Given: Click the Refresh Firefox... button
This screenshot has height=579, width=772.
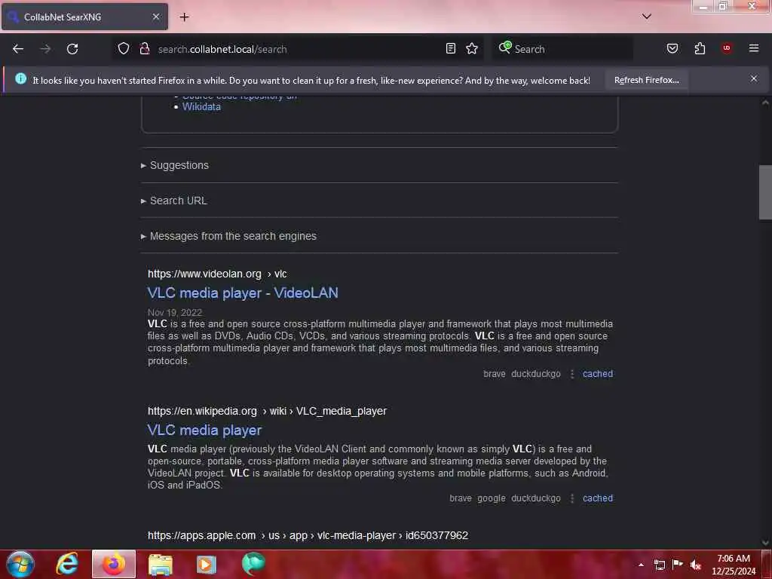Looking at the screenshot, I should 646,80.
